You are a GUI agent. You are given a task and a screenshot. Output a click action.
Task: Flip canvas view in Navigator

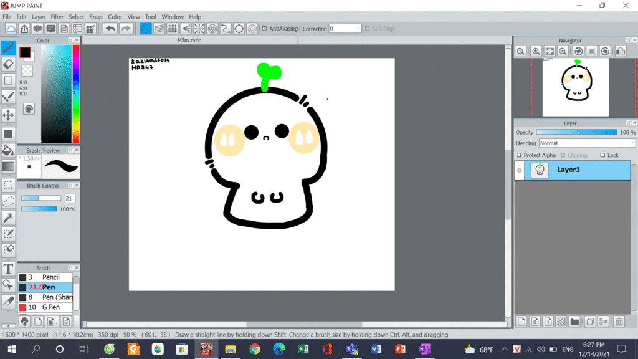[x=621, y=51]
